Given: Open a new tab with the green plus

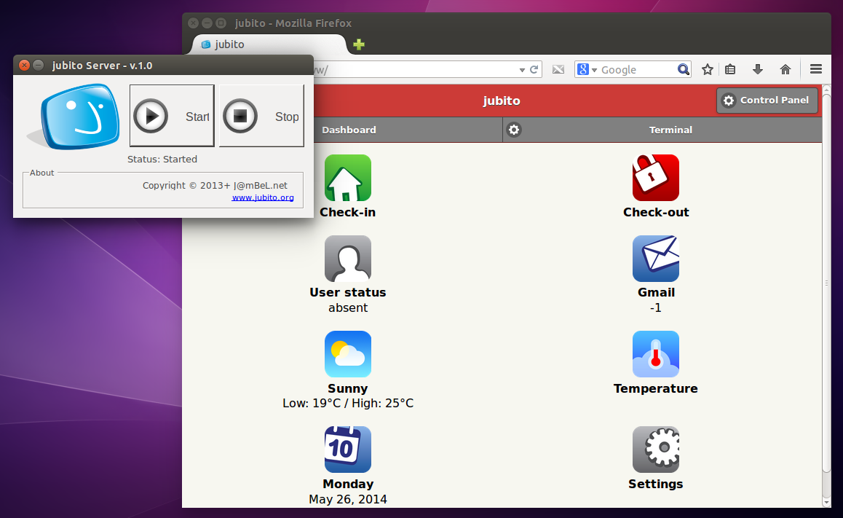Looking at the screenshot, I should (359, 44).
